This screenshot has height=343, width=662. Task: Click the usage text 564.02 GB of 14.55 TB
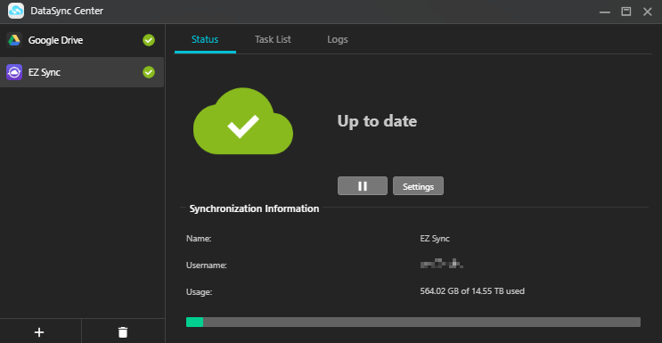(x=472, y=291)
